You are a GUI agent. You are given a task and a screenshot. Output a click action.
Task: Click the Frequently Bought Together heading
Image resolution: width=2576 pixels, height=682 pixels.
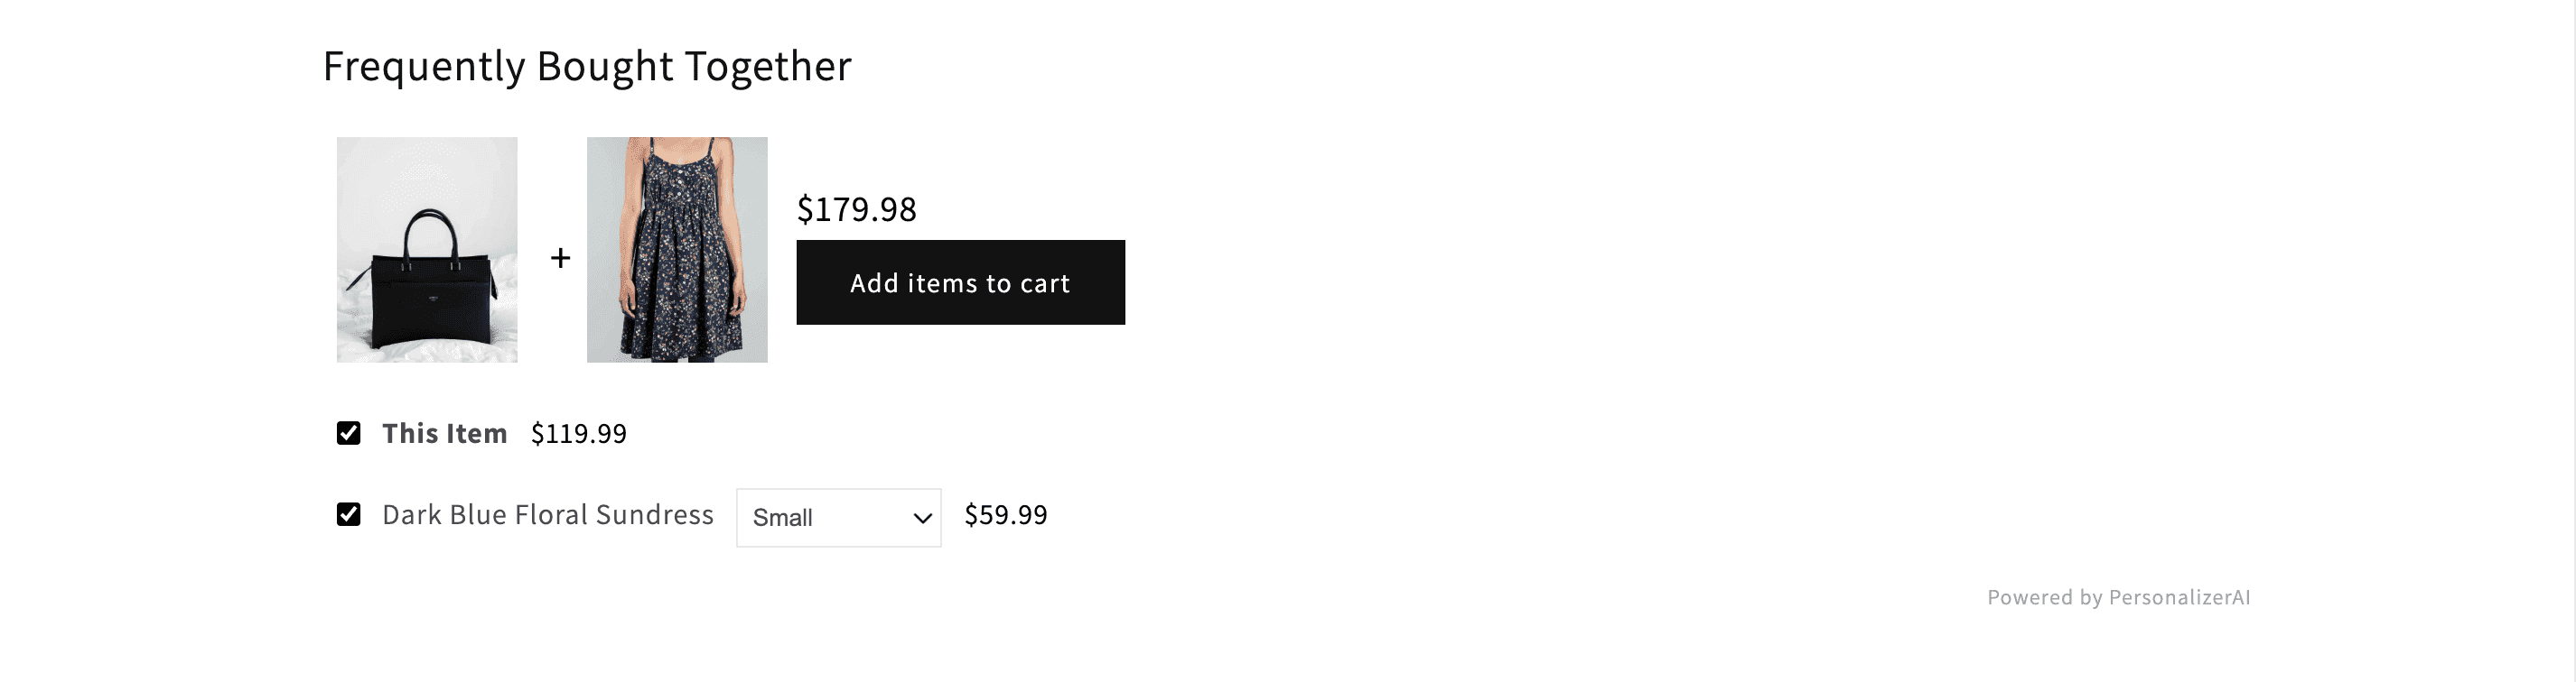(x=586, y=66)
